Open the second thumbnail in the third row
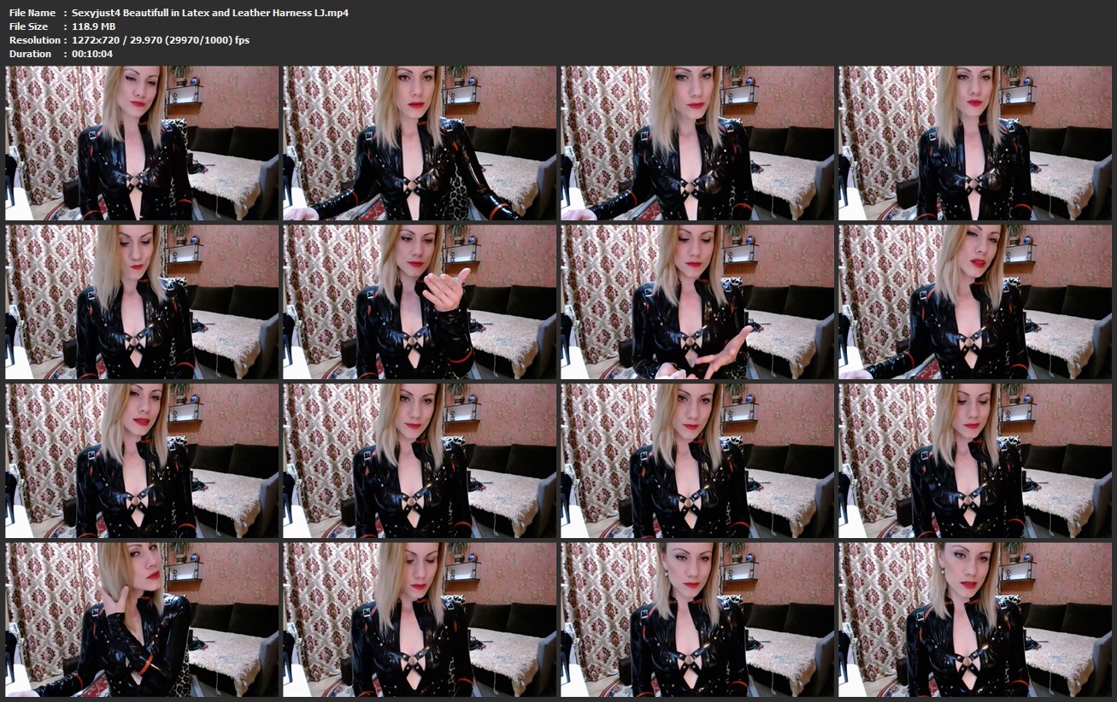Screen dimensions: 1117x702 (x=420, y=461)
